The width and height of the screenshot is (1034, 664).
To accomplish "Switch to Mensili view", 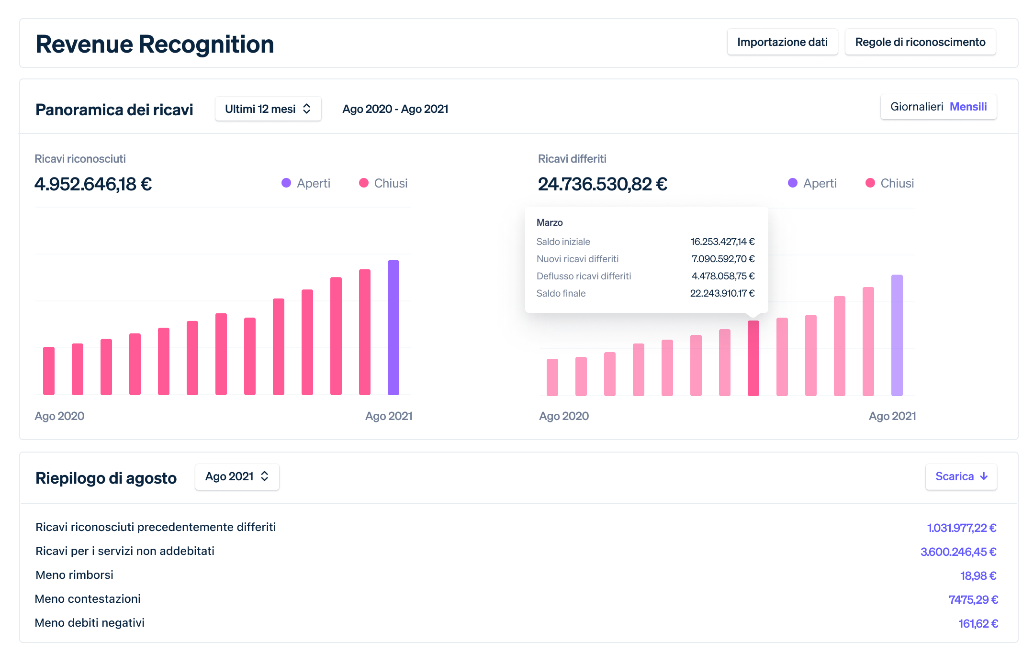I will coord(968,107).
